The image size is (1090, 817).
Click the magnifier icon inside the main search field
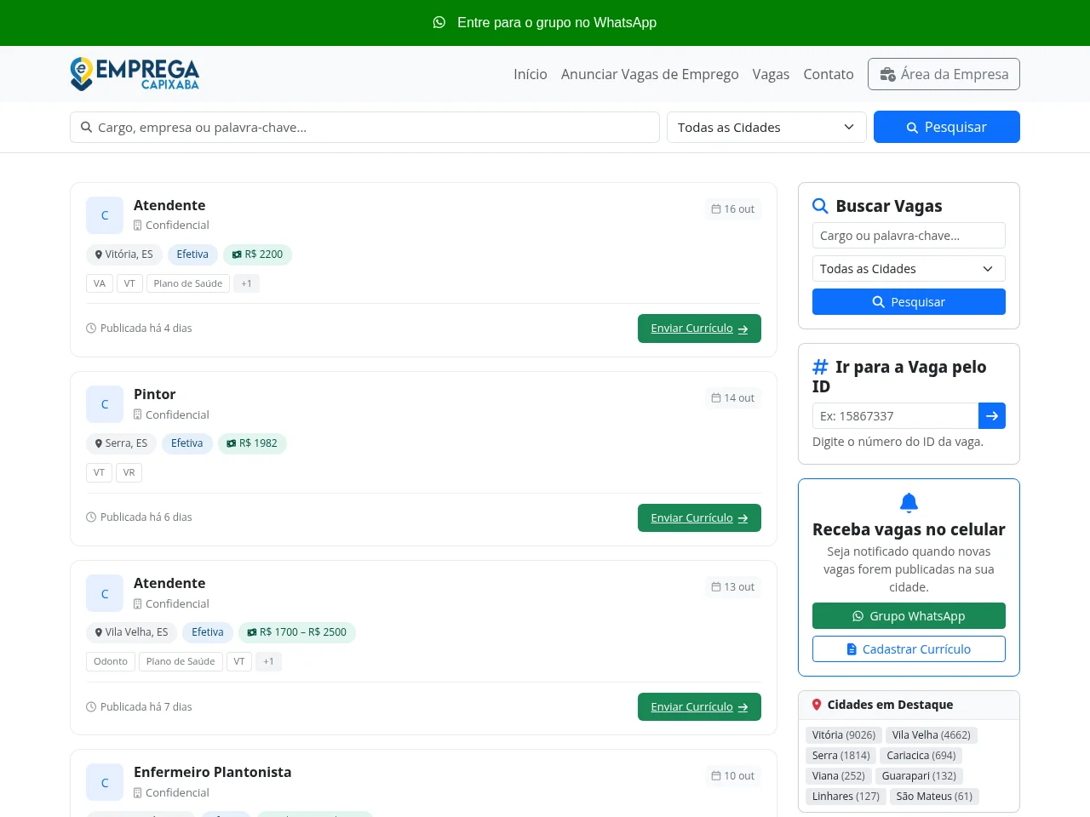[86, 127]
